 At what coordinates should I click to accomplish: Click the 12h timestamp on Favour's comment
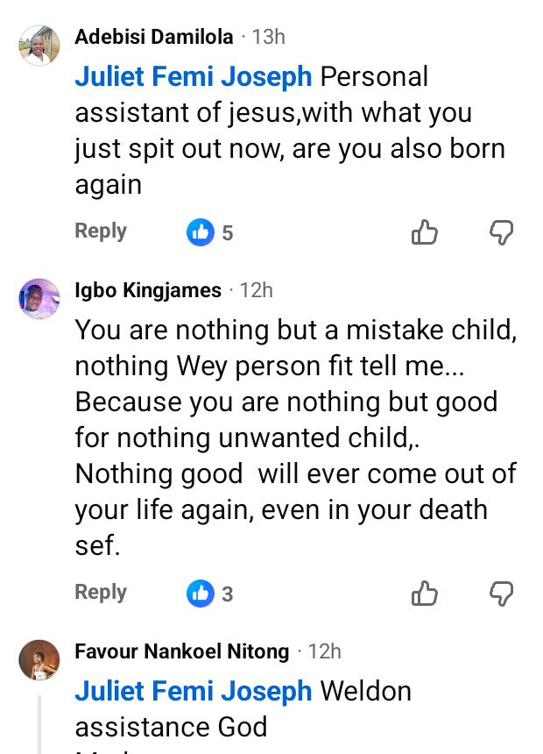(x=324, y=651)
